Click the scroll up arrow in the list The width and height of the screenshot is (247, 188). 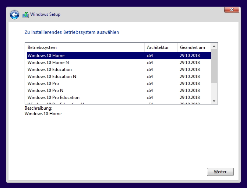(214, 46)
